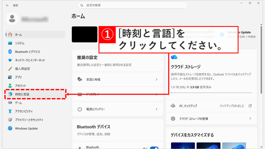Open 電源とバッテリー recommended setting
Image resolution: width=265 pixels, height=149 pixels.
(x=118, y=109)
